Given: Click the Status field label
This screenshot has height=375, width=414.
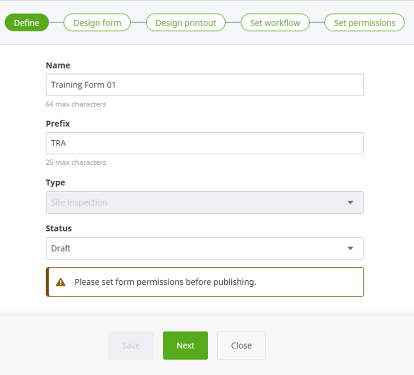Looking at the screenshot, I should (x=59, y=228).
